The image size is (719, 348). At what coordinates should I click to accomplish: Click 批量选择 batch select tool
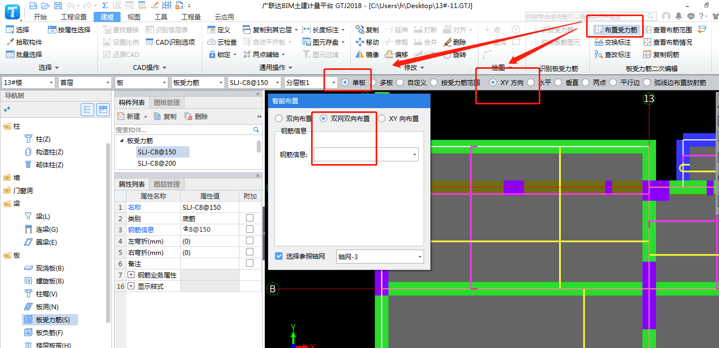click(24, 54)
